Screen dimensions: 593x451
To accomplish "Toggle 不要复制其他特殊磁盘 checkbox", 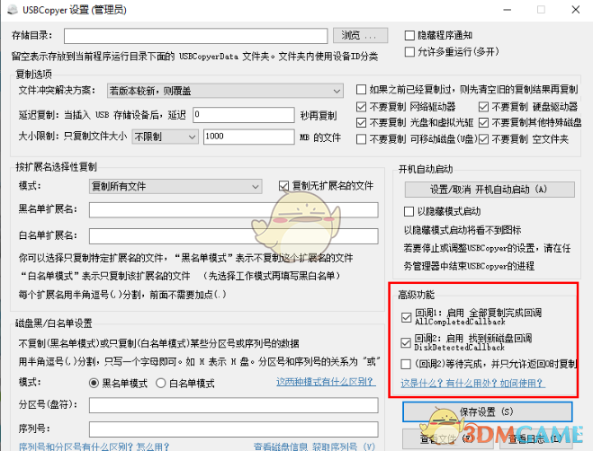I will pos(483,123).
